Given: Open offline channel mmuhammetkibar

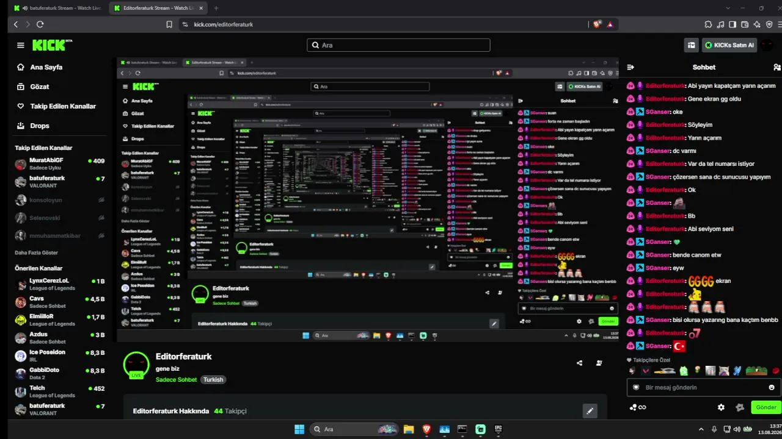Looking at the screenshot, I should point(60,235).
